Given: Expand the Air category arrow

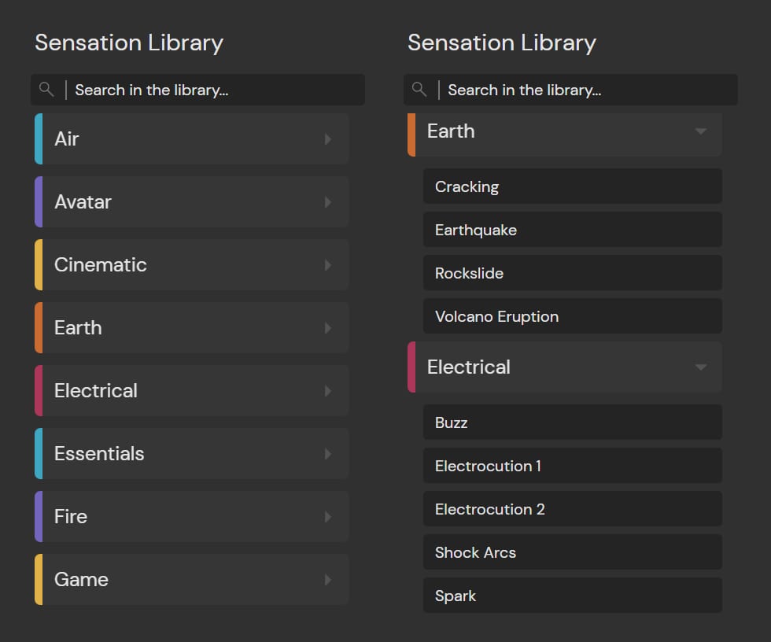Looking at the screenshot, I should click(x=328, y=139).
